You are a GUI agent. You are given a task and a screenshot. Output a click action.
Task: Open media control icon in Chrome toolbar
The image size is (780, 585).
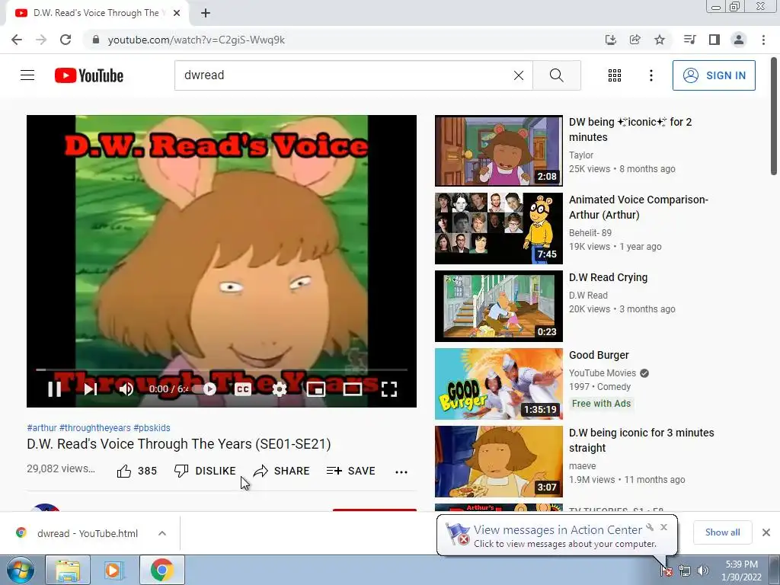click(690, 40)
